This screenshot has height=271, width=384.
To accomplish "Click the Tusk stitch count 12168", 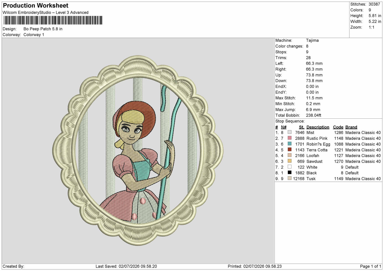I will pos(299,179).
